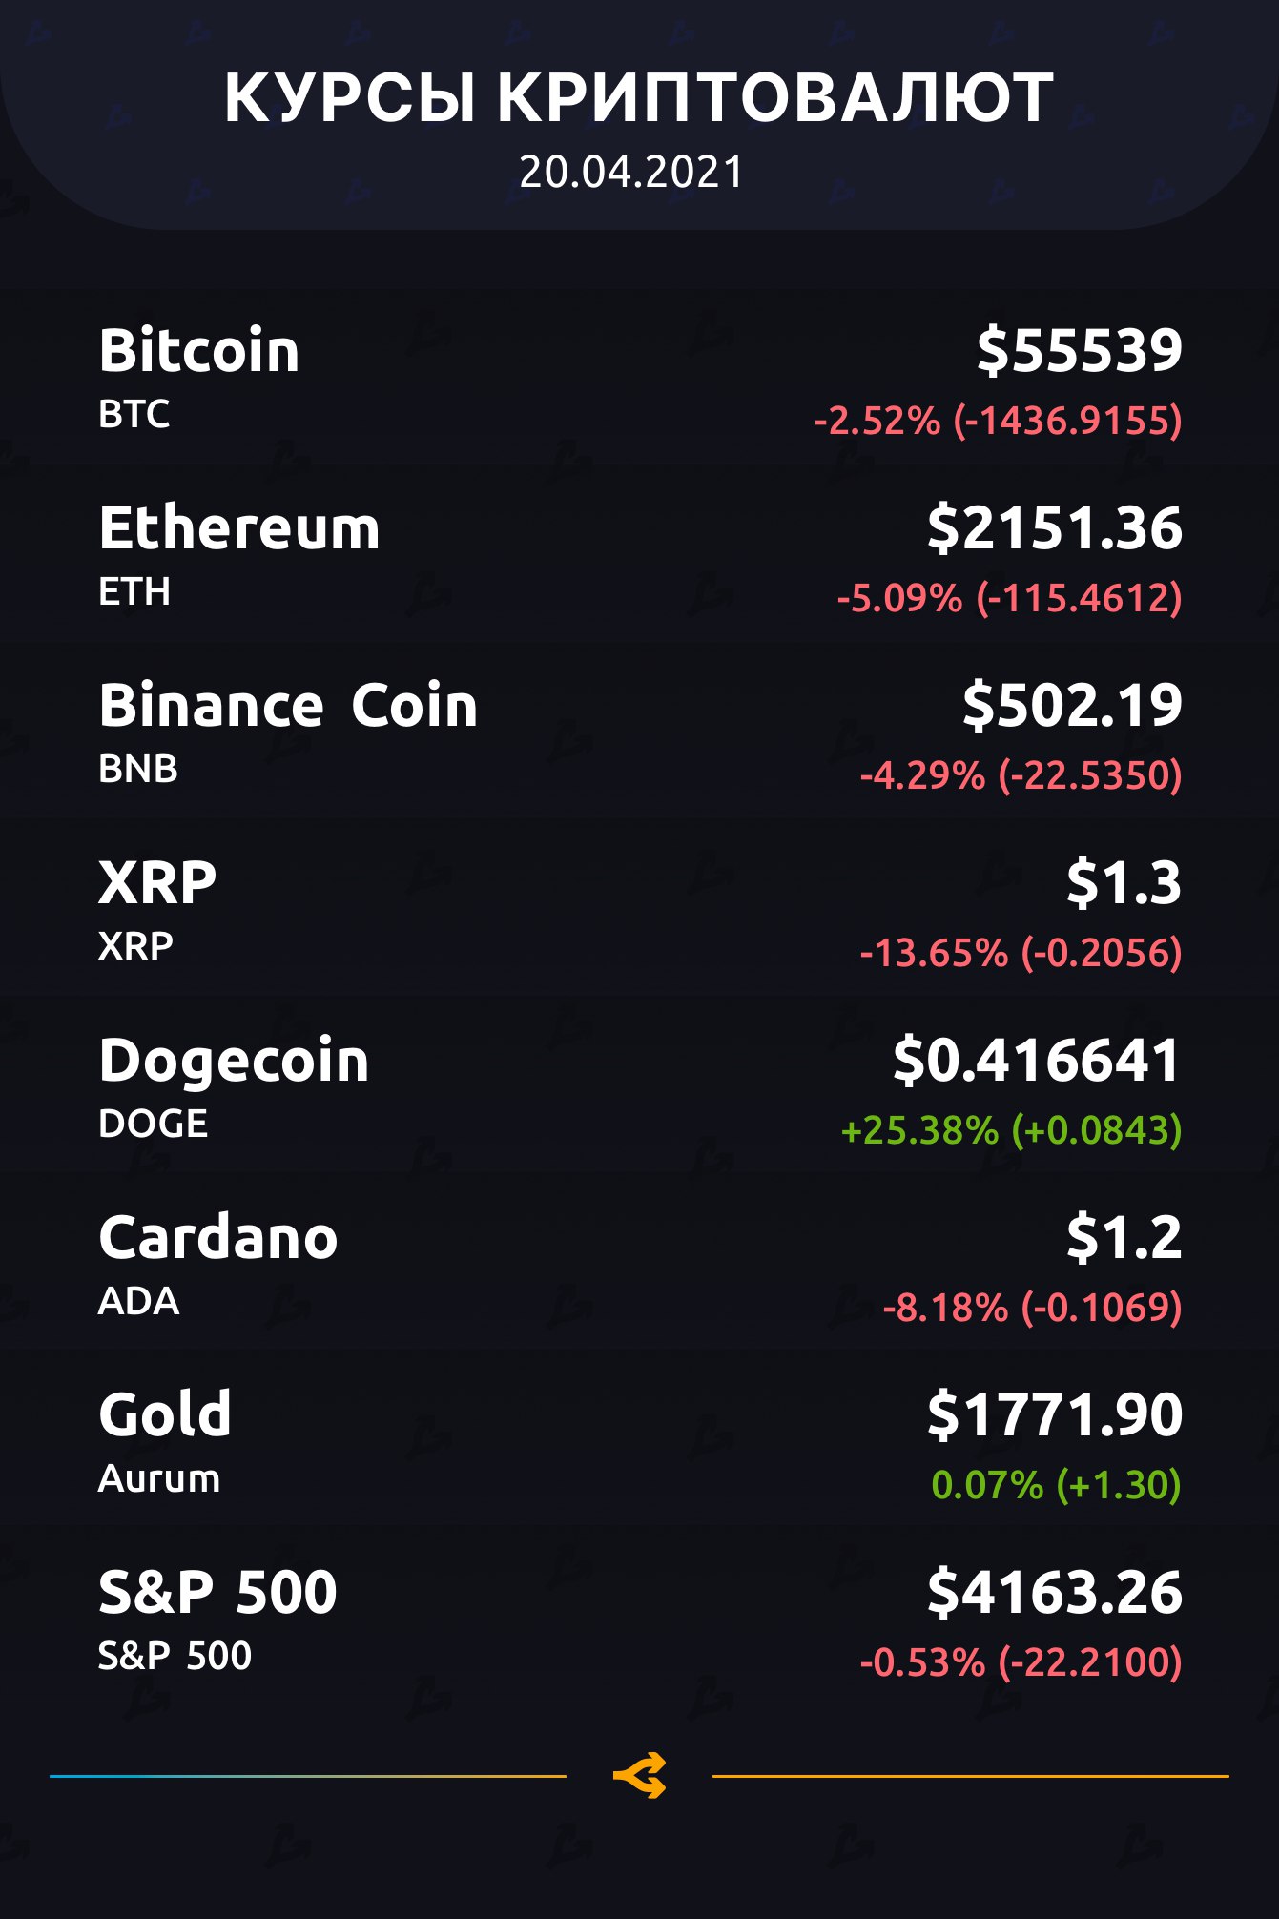The width and height of the screenshot is (1279, 1919).
Task: Open the Ethereum coin name
Action: 239,527
